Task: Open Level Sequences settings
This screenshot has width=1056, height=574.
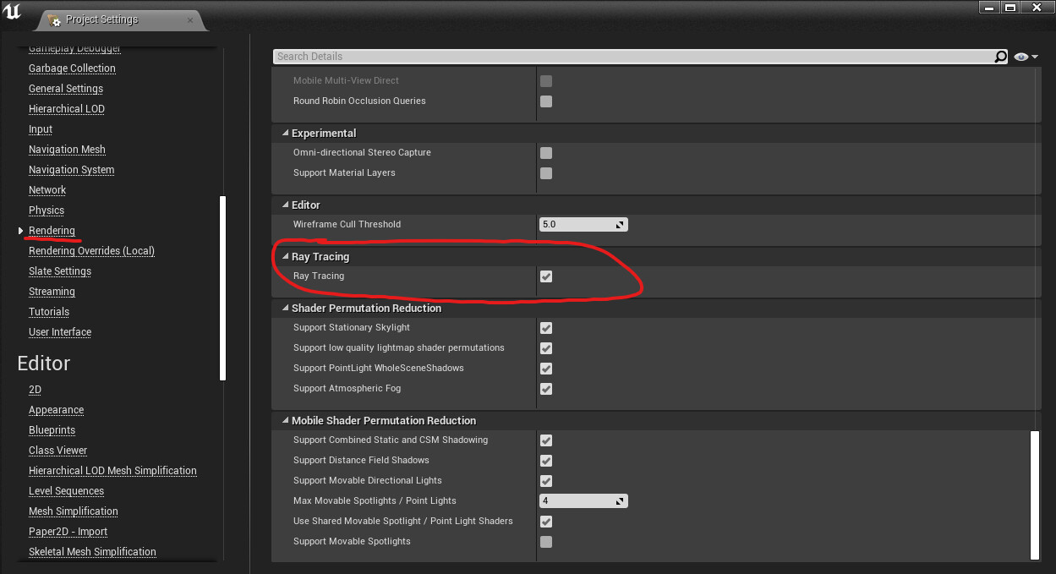Action: pos(66,491)
